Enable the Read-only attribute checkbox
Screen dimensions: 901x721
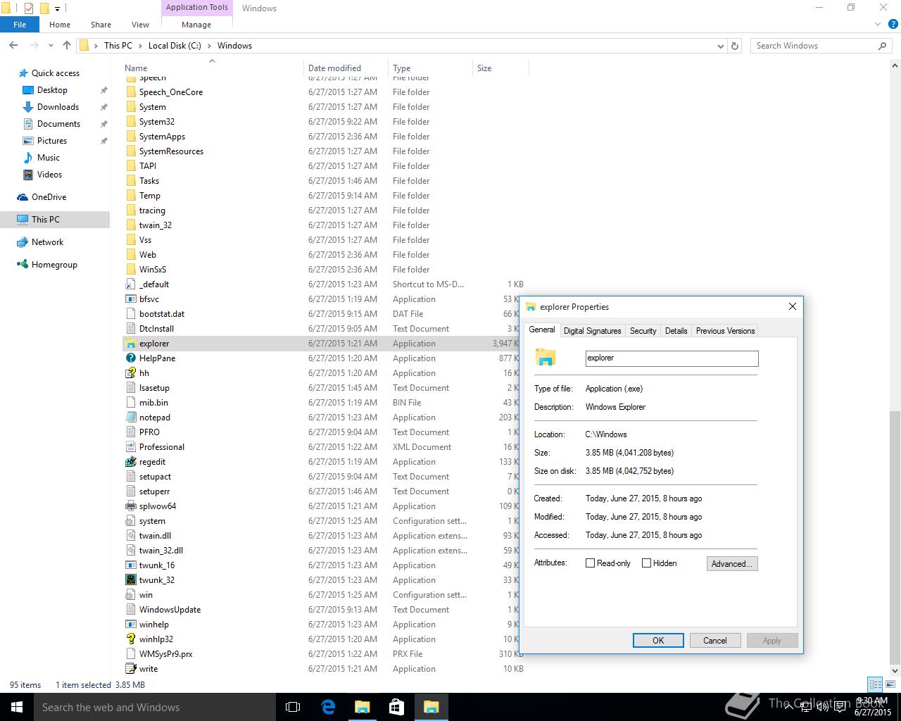point(590,563)
